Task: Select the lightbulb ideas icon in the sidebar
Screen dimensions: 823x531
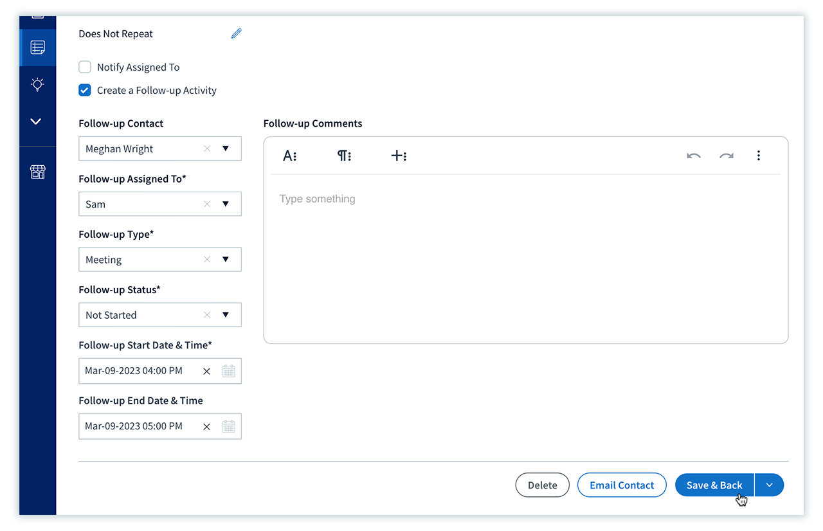Action: click(37, 84)
